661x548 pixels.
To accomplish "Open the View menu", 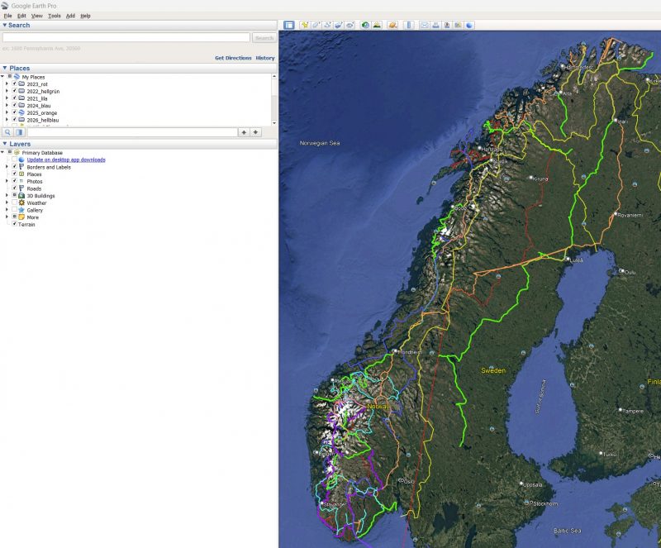I will point(36,16).
